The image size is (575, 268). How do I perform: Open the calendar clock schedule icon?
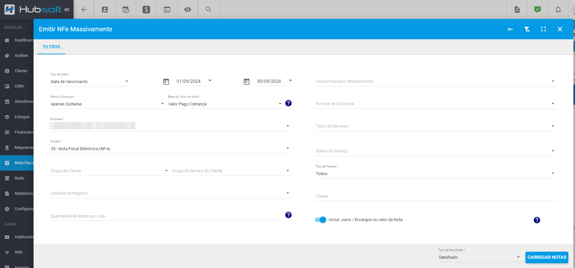click(x=126, y=10)
